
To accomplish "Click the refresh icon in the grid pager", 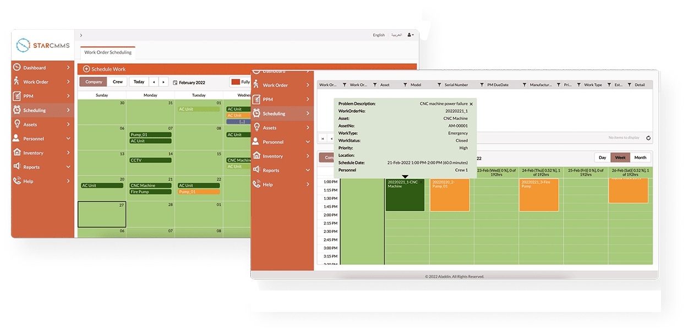I will coord(648,138).
